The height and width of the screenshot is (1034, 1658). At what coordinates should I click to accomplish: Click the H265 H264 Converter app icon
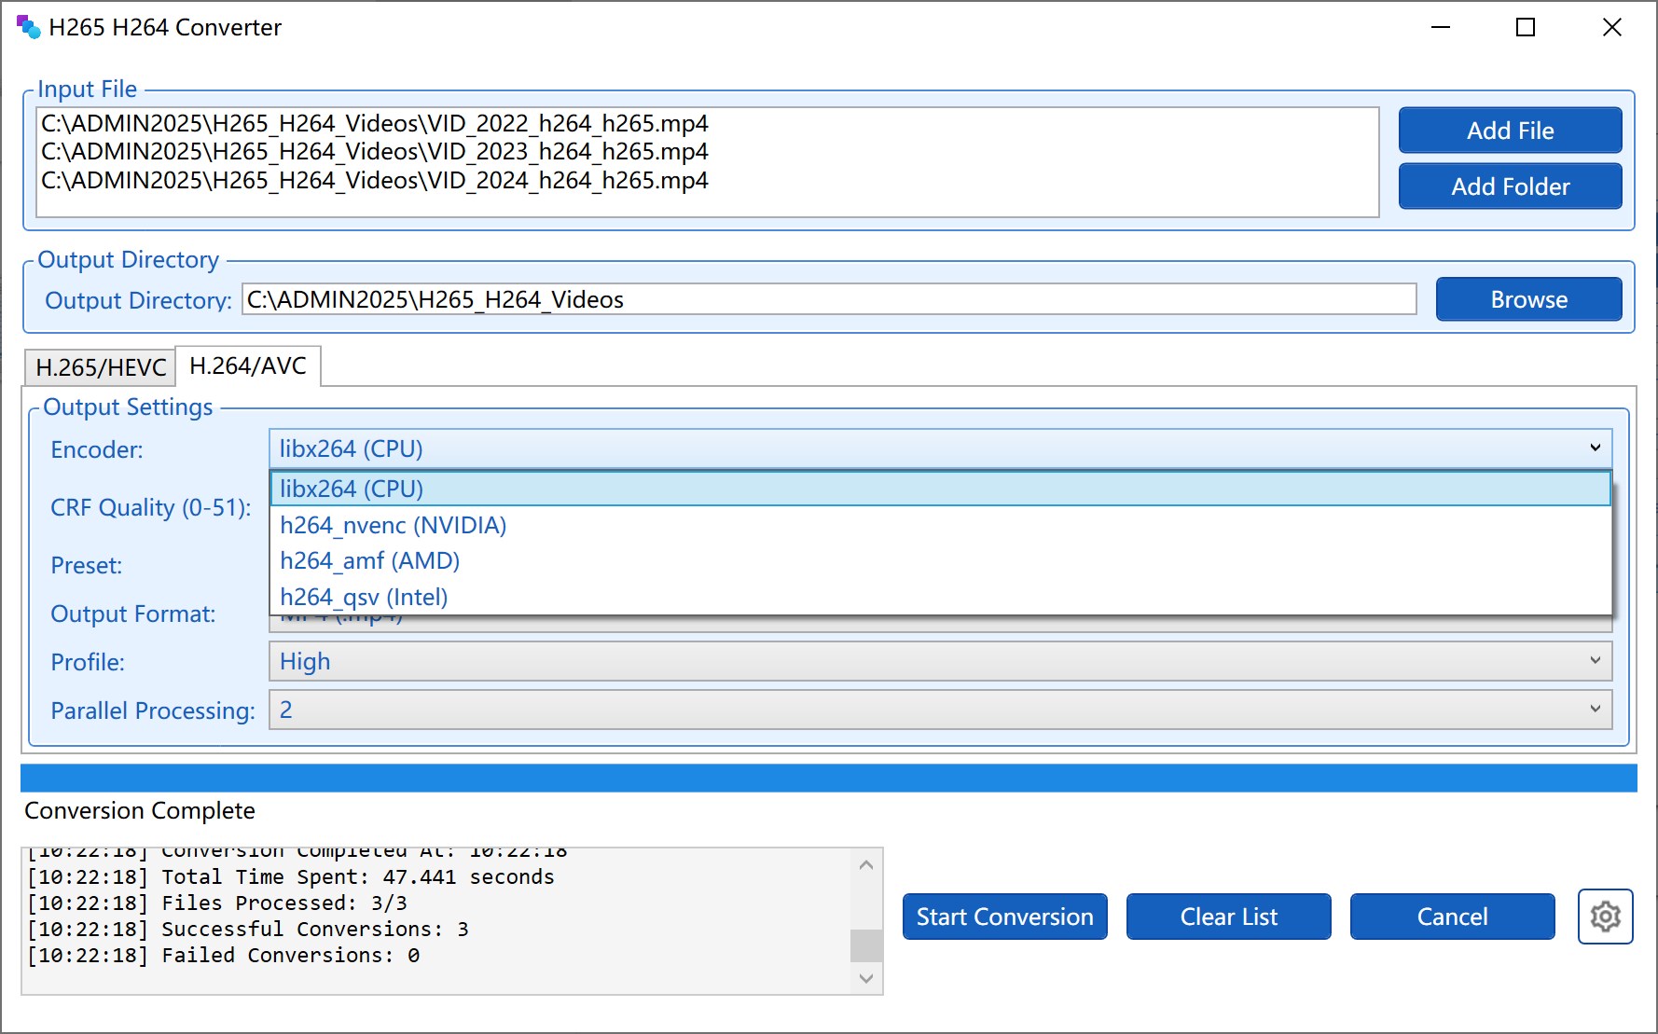[x=28, y=27]
